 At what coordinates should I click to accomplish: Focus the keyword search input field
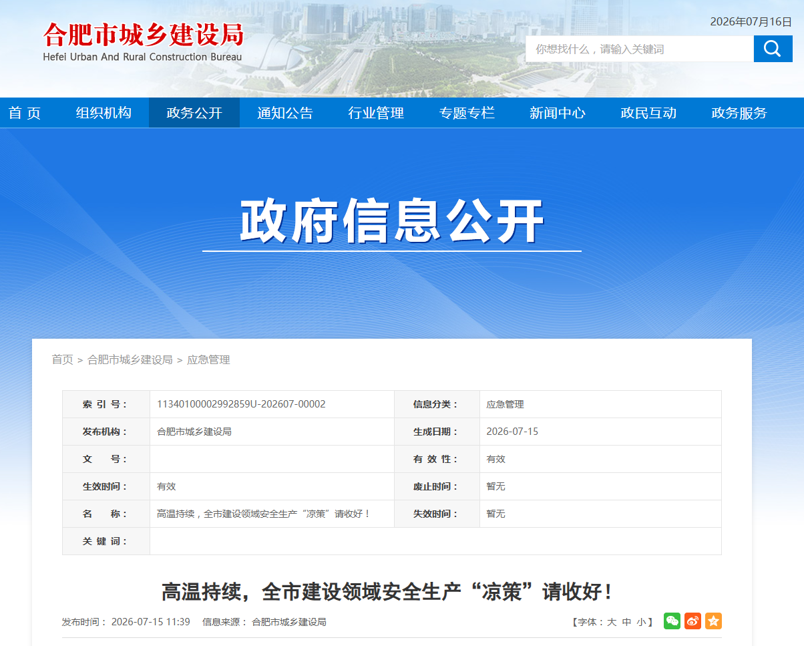(x=639, y=49)
